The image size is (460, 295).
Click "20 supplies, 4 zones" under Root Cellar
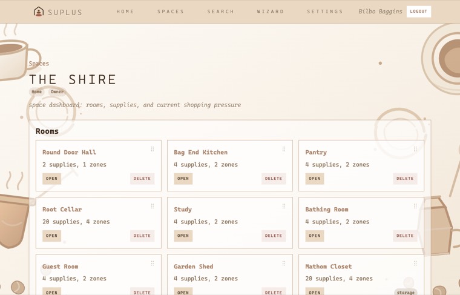[x=76, y=222]
